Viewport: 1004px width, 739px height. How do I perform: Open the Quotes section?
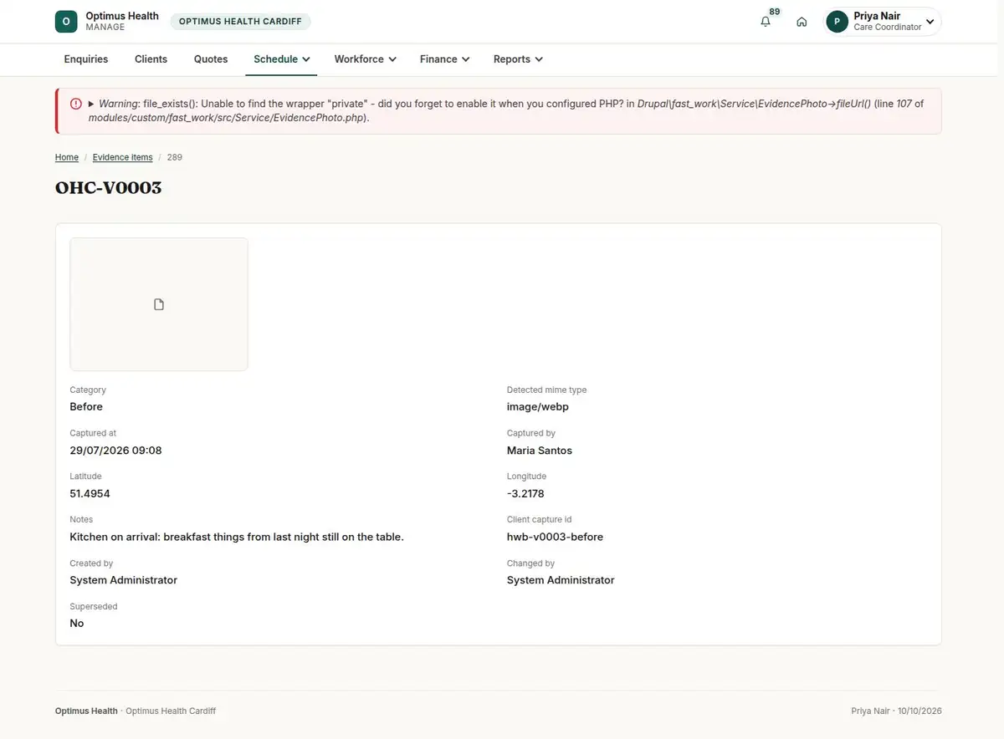[211, 59]
